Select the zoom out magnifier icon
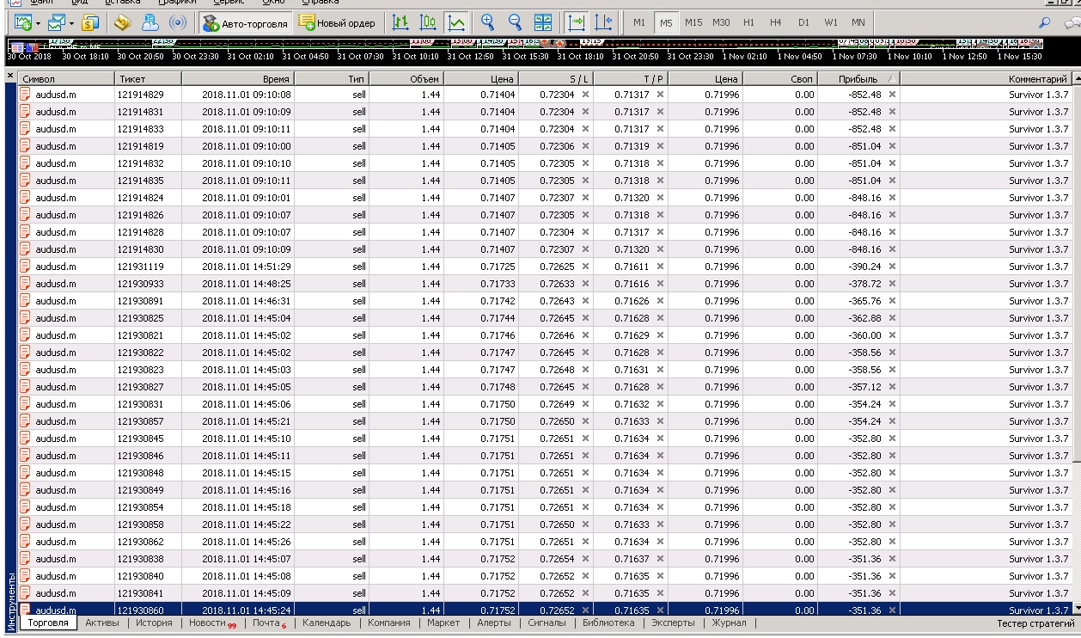 pos(515,23)
